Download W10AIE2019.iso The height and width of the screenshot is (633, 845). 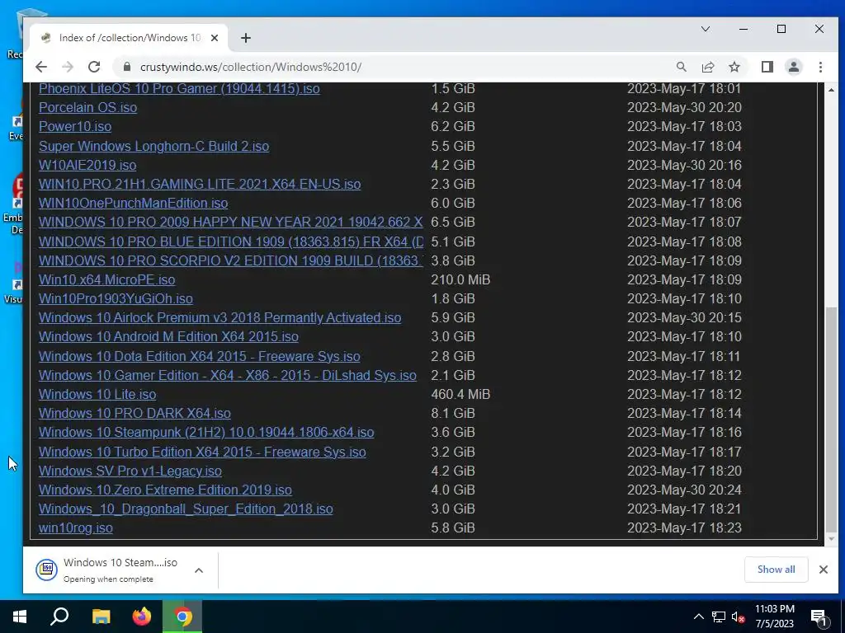87,165
